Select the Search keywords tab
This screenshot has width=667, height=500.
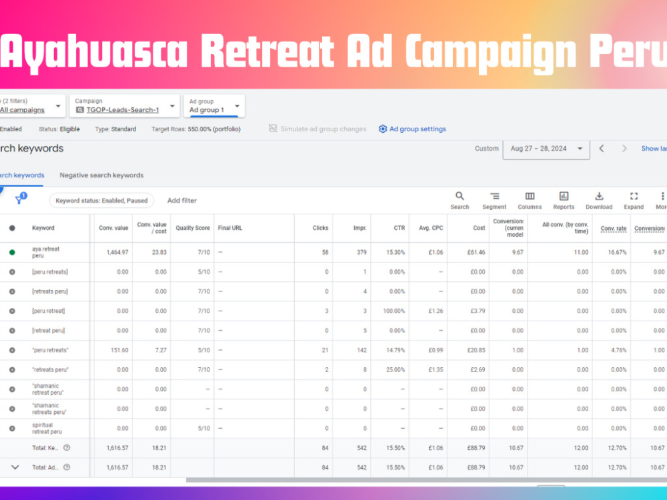pos(22,175)
